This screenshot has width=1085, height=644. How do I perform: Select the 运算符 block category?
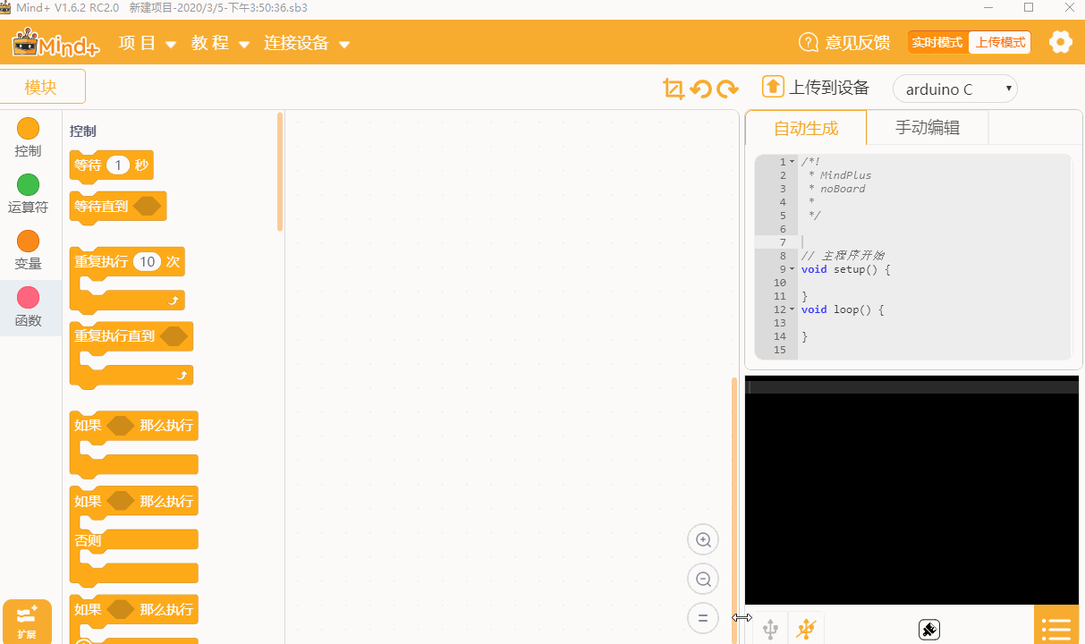tap(29, 194)
